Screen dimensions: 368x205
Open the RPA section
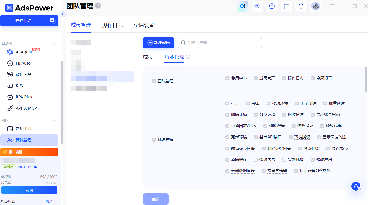pos(19,86)
